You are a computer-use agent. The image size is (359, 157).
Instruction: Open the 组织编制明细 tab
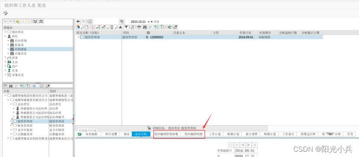point(194,134)
